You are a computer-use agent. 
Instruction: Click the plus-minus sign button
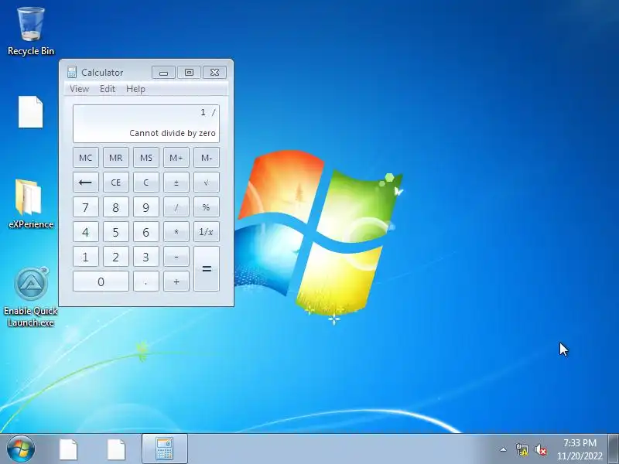coord(176,183)
